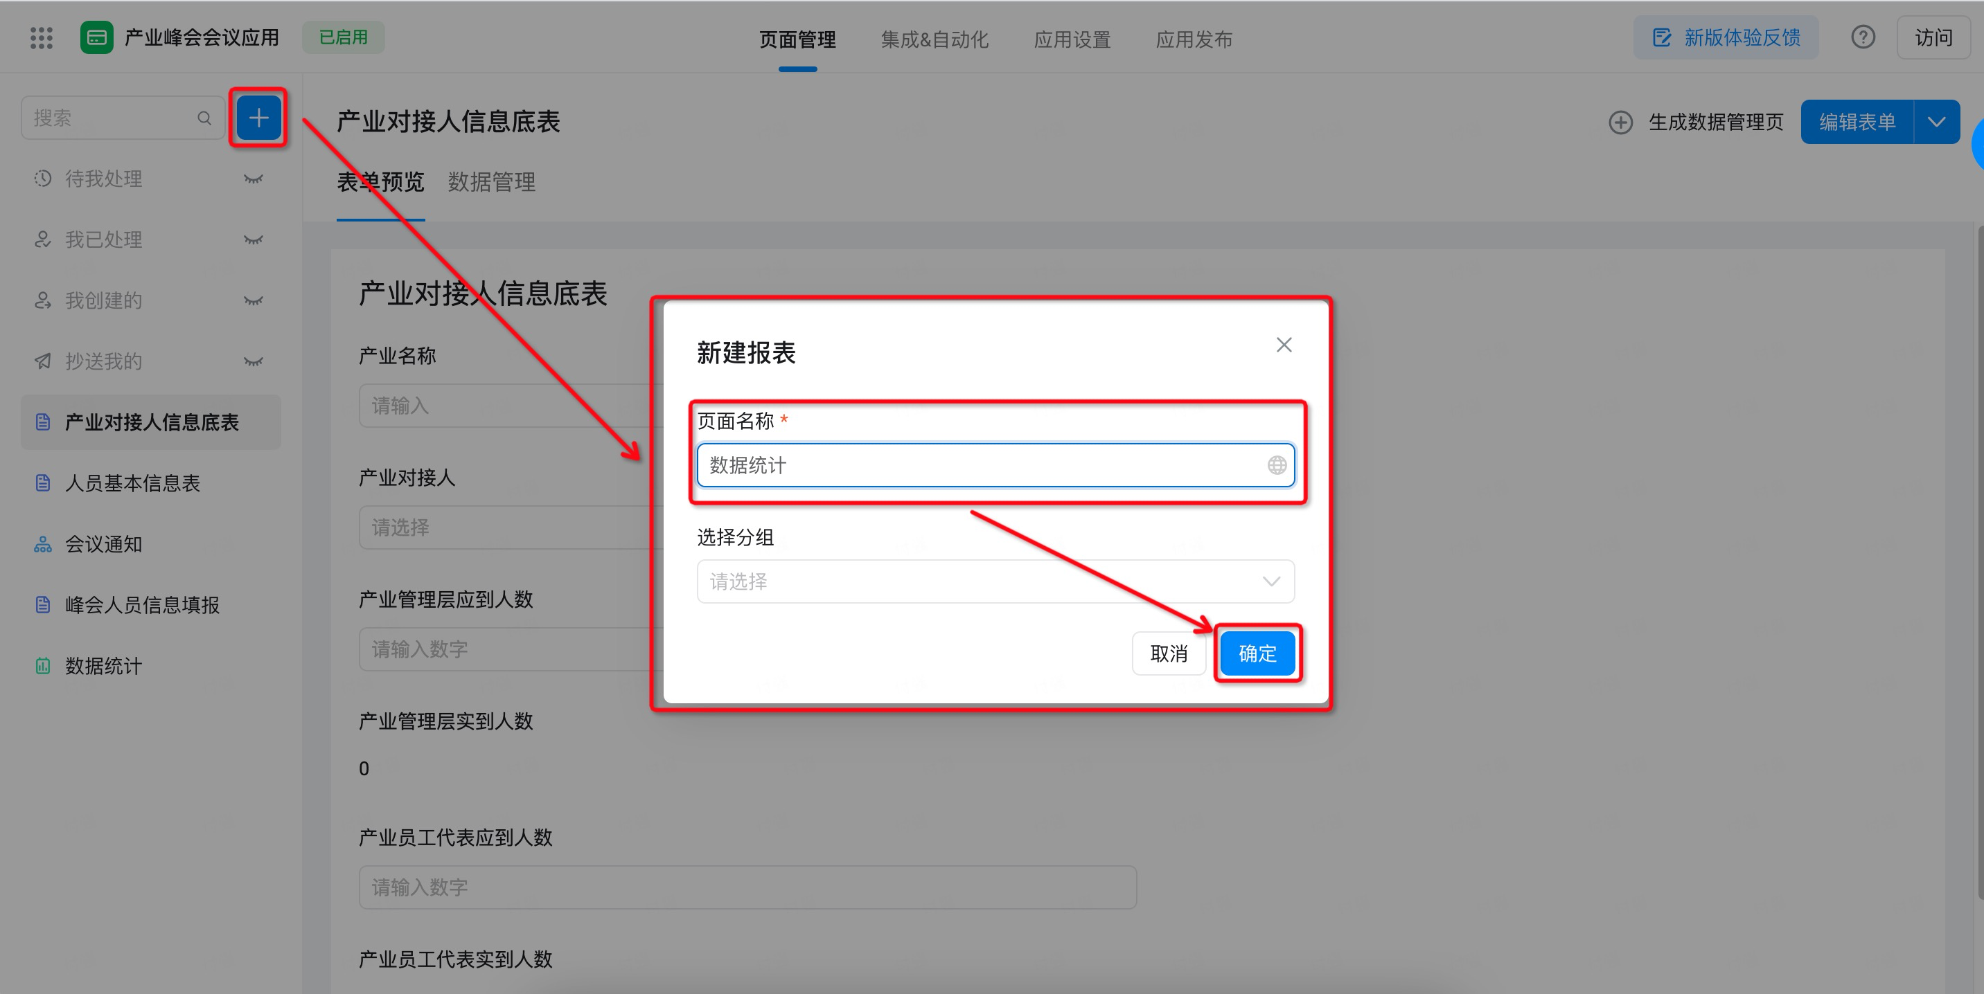1984x994 pixels.
Task: Switch to 页面管理 tab
Action: [x=797, y=39]
